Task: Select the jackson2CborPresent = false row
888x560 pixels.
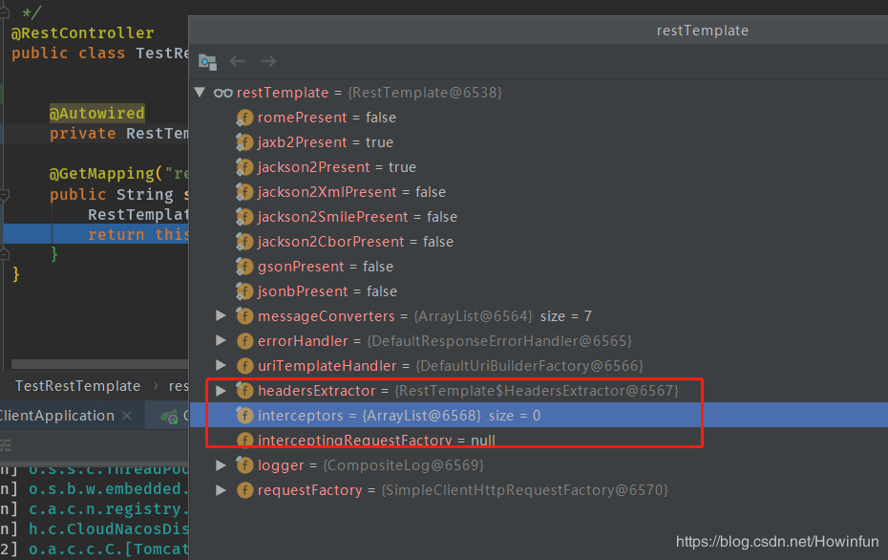Action: [539, 242]
